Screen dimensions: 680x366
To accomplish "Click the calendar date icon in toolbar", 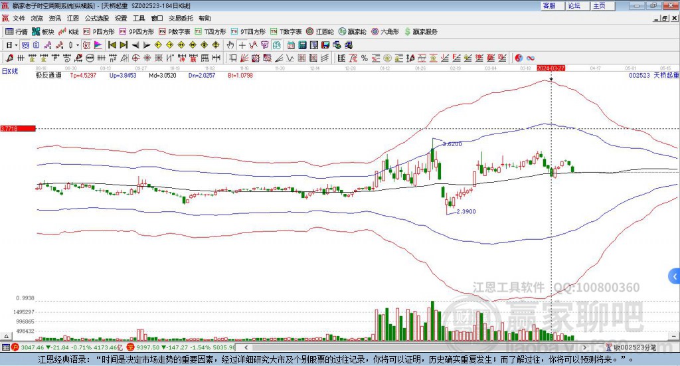I will click(291, 45).
